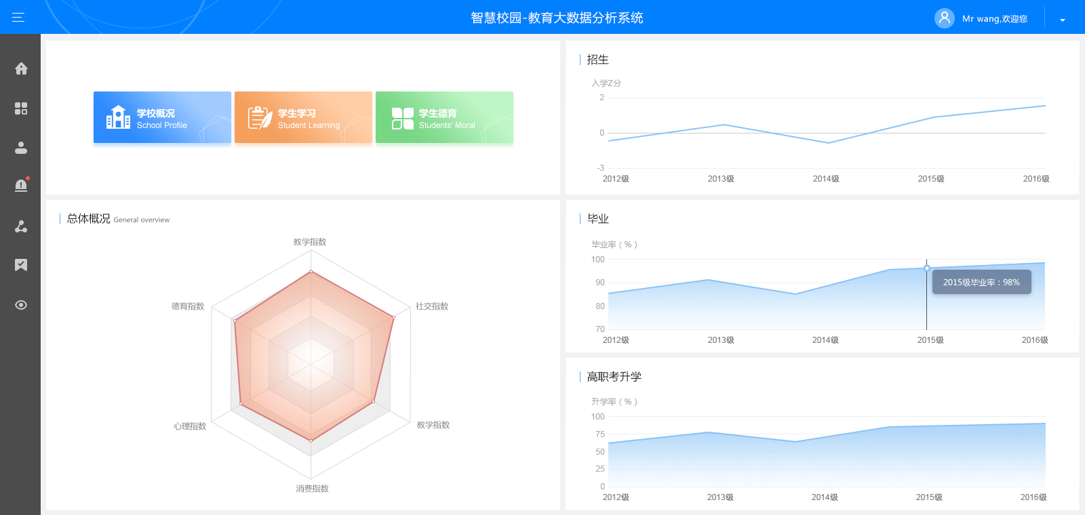Image resolution: width=1085 pixels, height=515 pixels.
Task: Click the 社交指数 label on the radar chart
Action: pos(432,306)
